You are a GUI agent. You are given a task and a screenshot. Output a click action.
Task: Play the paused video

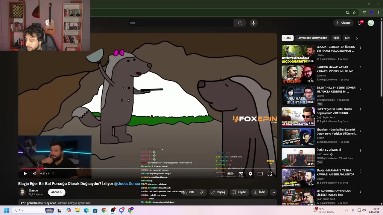pos(25,173)
